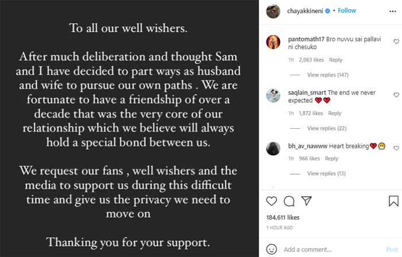Screen dimensions: 402x257
Task: Like pantomath17's comment heart
Action: pyautogui.click(x=396, y=42)
